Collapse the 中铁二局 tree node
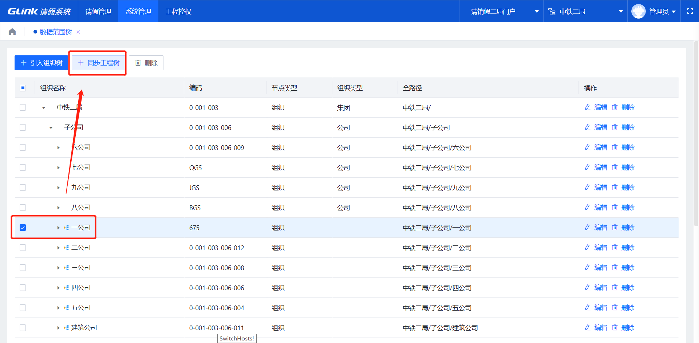 [x=44, y=108]
